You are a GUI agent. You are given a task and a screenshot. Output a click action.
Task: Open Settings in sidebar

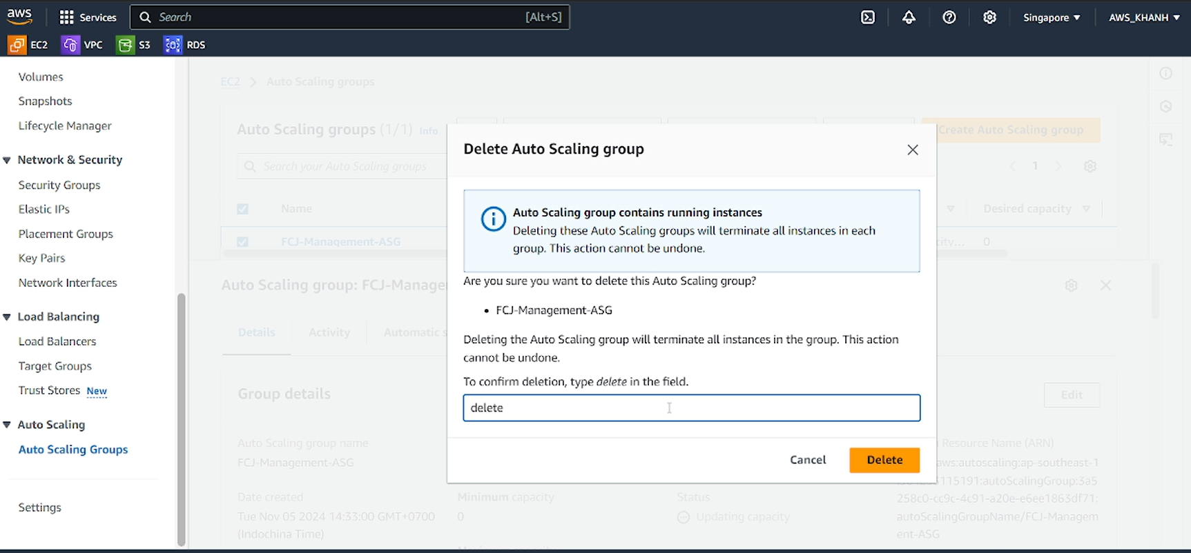click(x=39, y=507)
